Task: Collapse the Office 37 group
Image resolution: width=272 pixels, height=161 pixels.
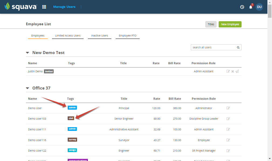Action: coord(27,88)
